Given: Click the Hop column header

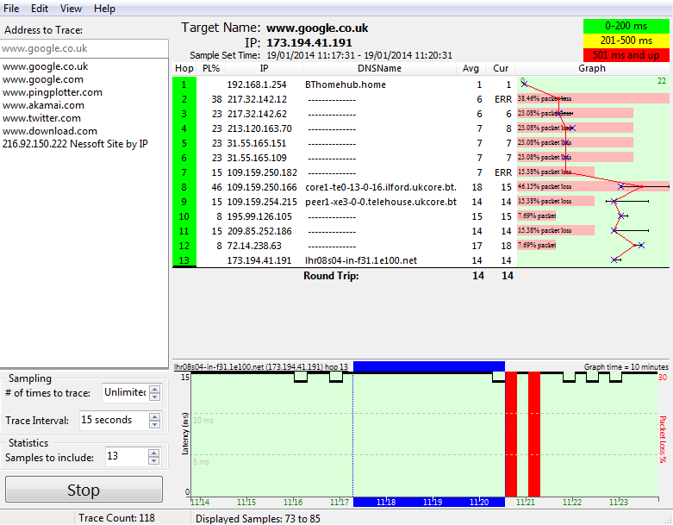Looking at the screenshot, I should [x=184, y=68].
